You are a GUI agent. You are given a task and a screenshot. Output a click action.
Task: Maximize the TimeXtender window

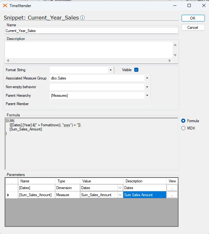[189, 5]
